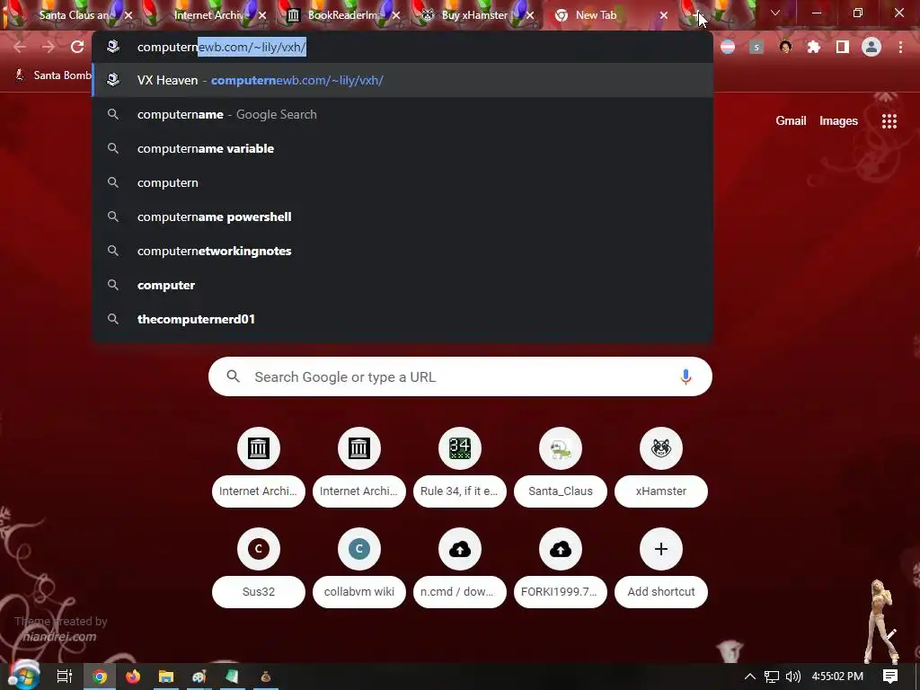
Task: Open the Sus32 shortcut tile
Action: pyautogui.click(x=258, y=568)
